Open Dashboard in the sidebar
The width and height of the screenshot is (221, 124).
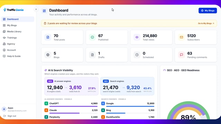[x=18, y=19]
